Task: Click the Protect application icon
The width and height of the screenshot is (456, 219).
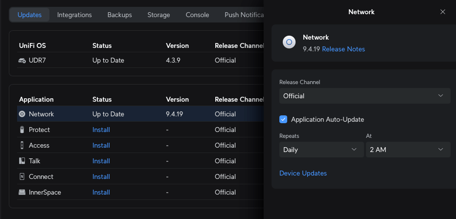Action: point(22,130)
